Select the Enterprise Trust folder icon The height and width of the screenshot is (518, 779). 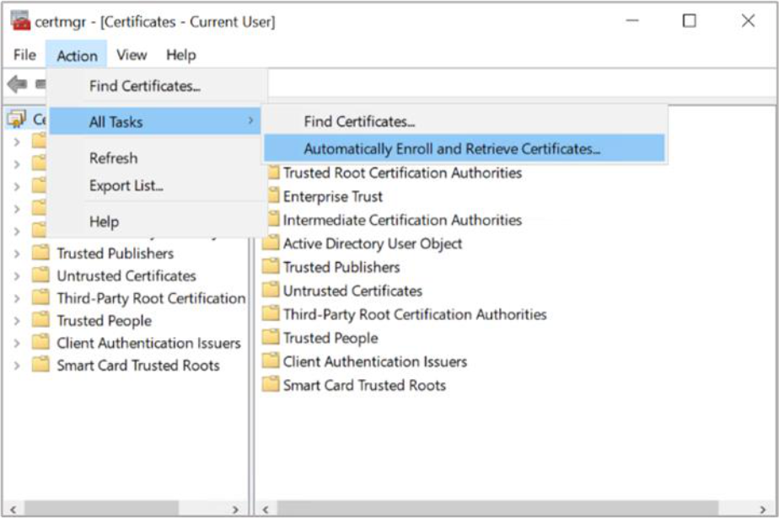tap(271, 196)
